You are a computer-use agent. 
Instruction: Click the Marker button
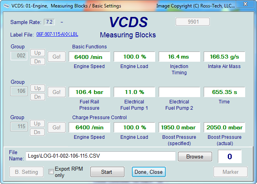[231, 172]
